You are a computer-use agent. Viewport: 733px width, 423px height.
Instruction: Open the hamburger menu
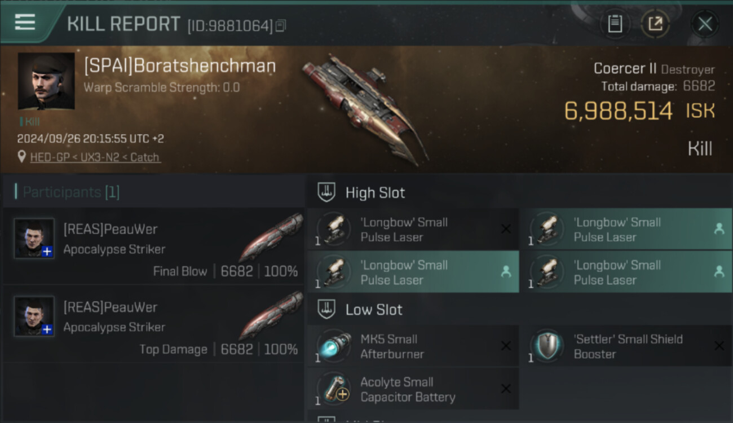point(25,23)
